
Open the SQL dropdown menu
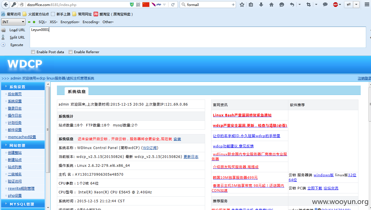point(43,22)
